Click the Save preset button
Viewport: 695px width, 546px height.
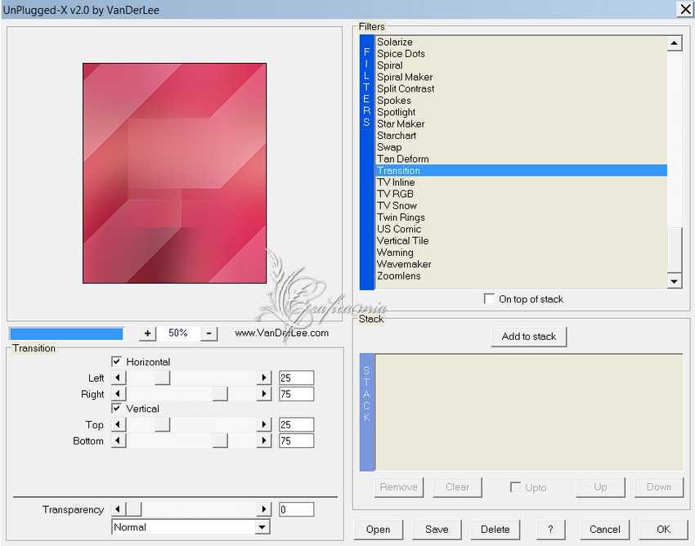437,530
